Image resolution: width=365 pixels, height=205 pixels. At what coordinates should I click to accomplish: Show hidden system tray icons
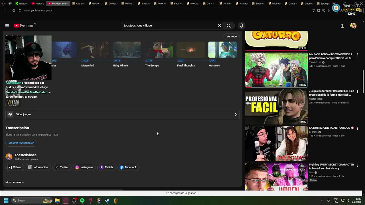(322, 200)
